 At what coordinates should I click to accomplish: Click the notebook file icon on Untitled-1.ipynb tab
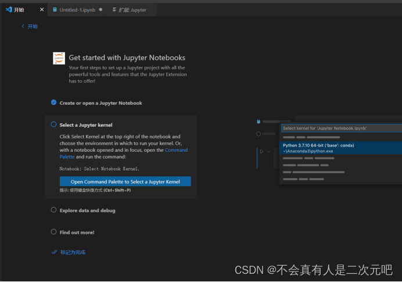[55, 9]
